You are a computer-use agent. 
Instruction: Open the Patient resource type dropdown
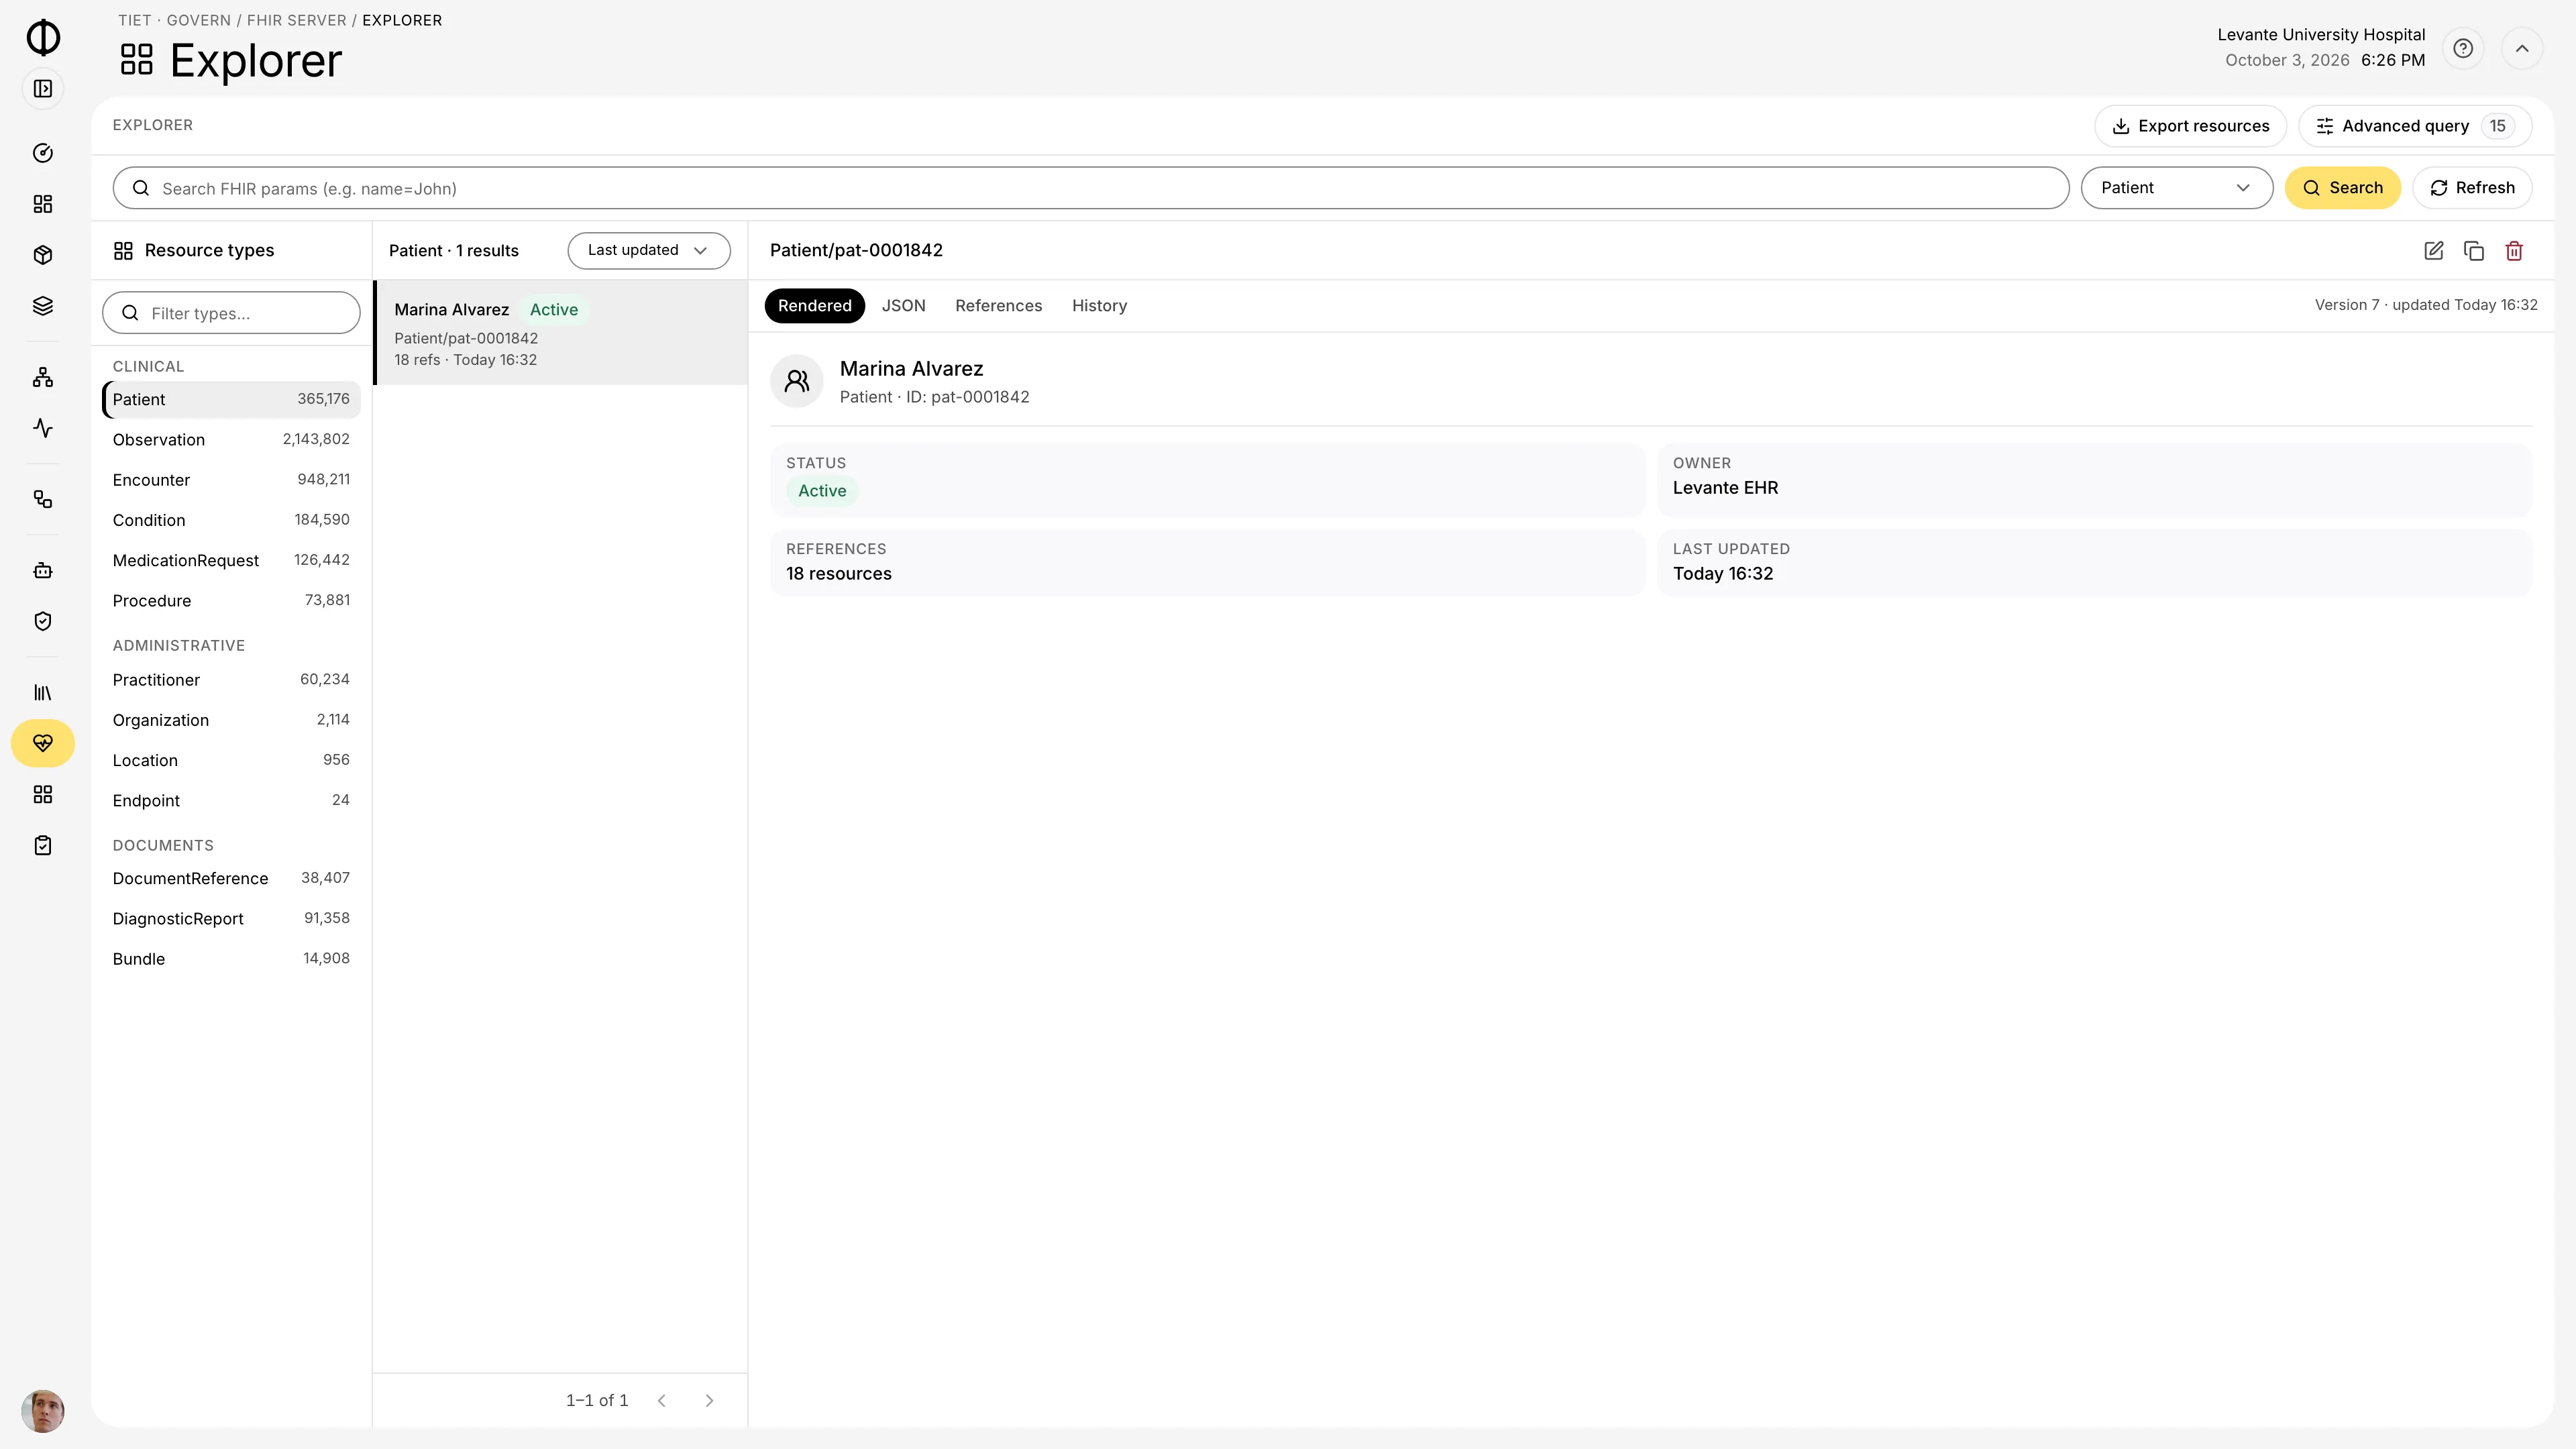click(x=2176, y=188)
